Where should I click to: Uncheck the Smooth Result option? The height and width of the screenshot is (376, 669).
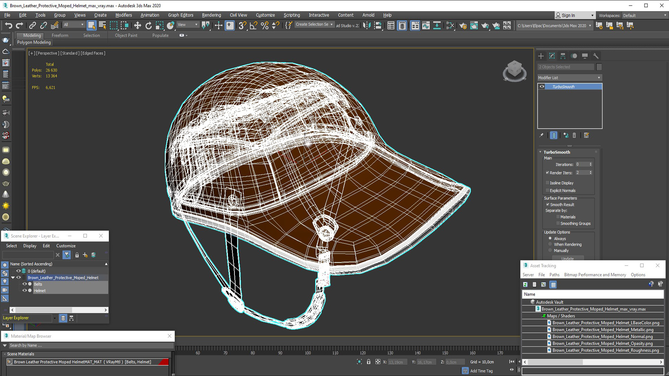tap(547, 204)
